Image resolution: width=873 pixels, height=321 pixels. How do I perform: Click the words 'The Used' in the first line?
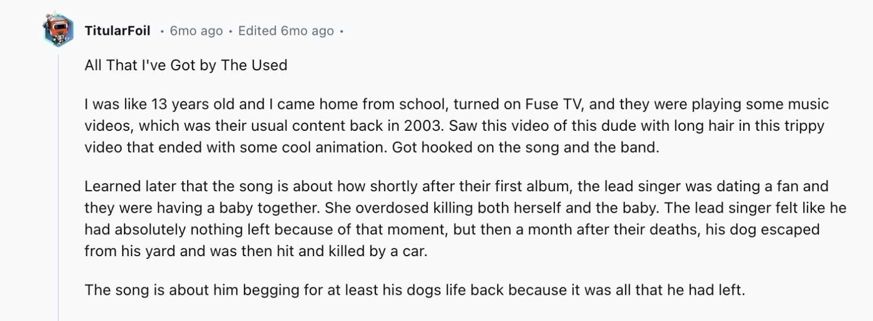point(254,65)
